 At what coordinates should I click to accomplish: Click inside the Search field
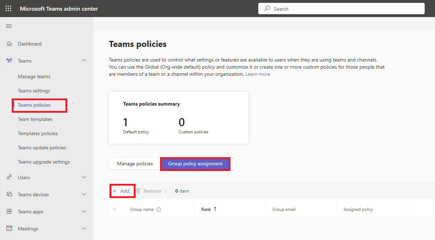(341, 8)
